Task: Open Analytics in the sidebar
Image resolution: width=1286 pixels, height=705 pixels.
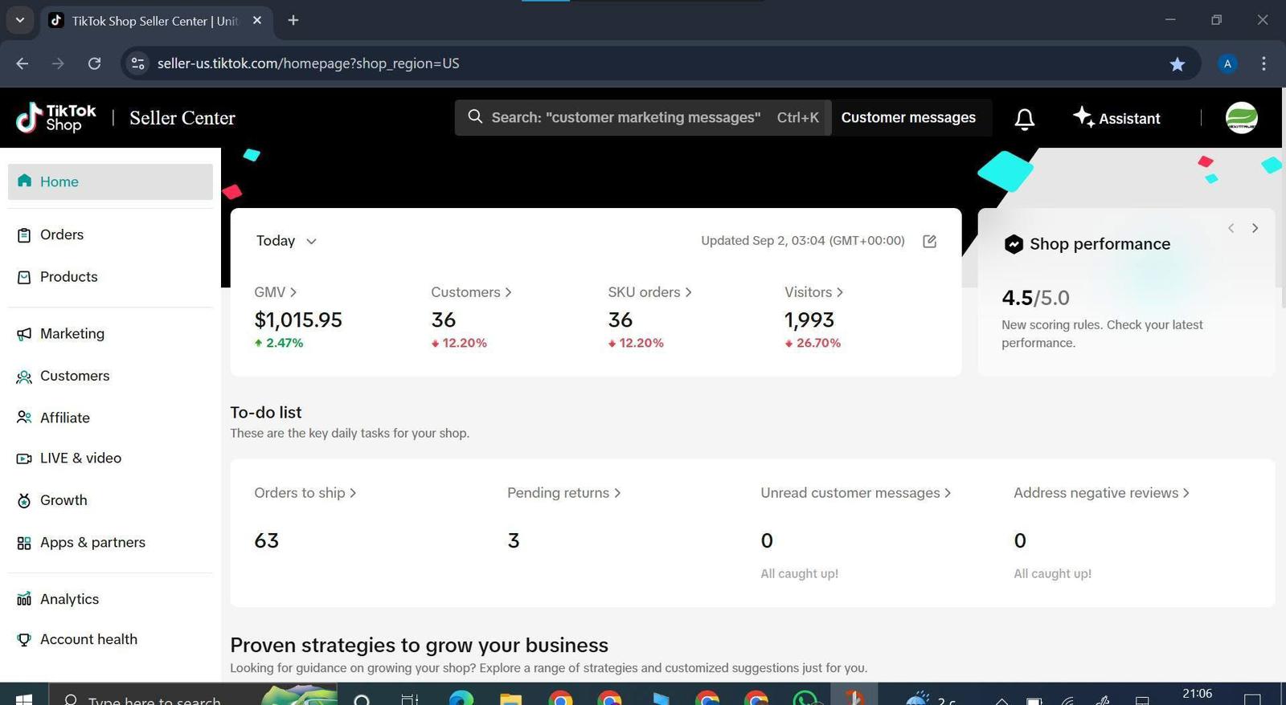Action: [x=69, y=599]
